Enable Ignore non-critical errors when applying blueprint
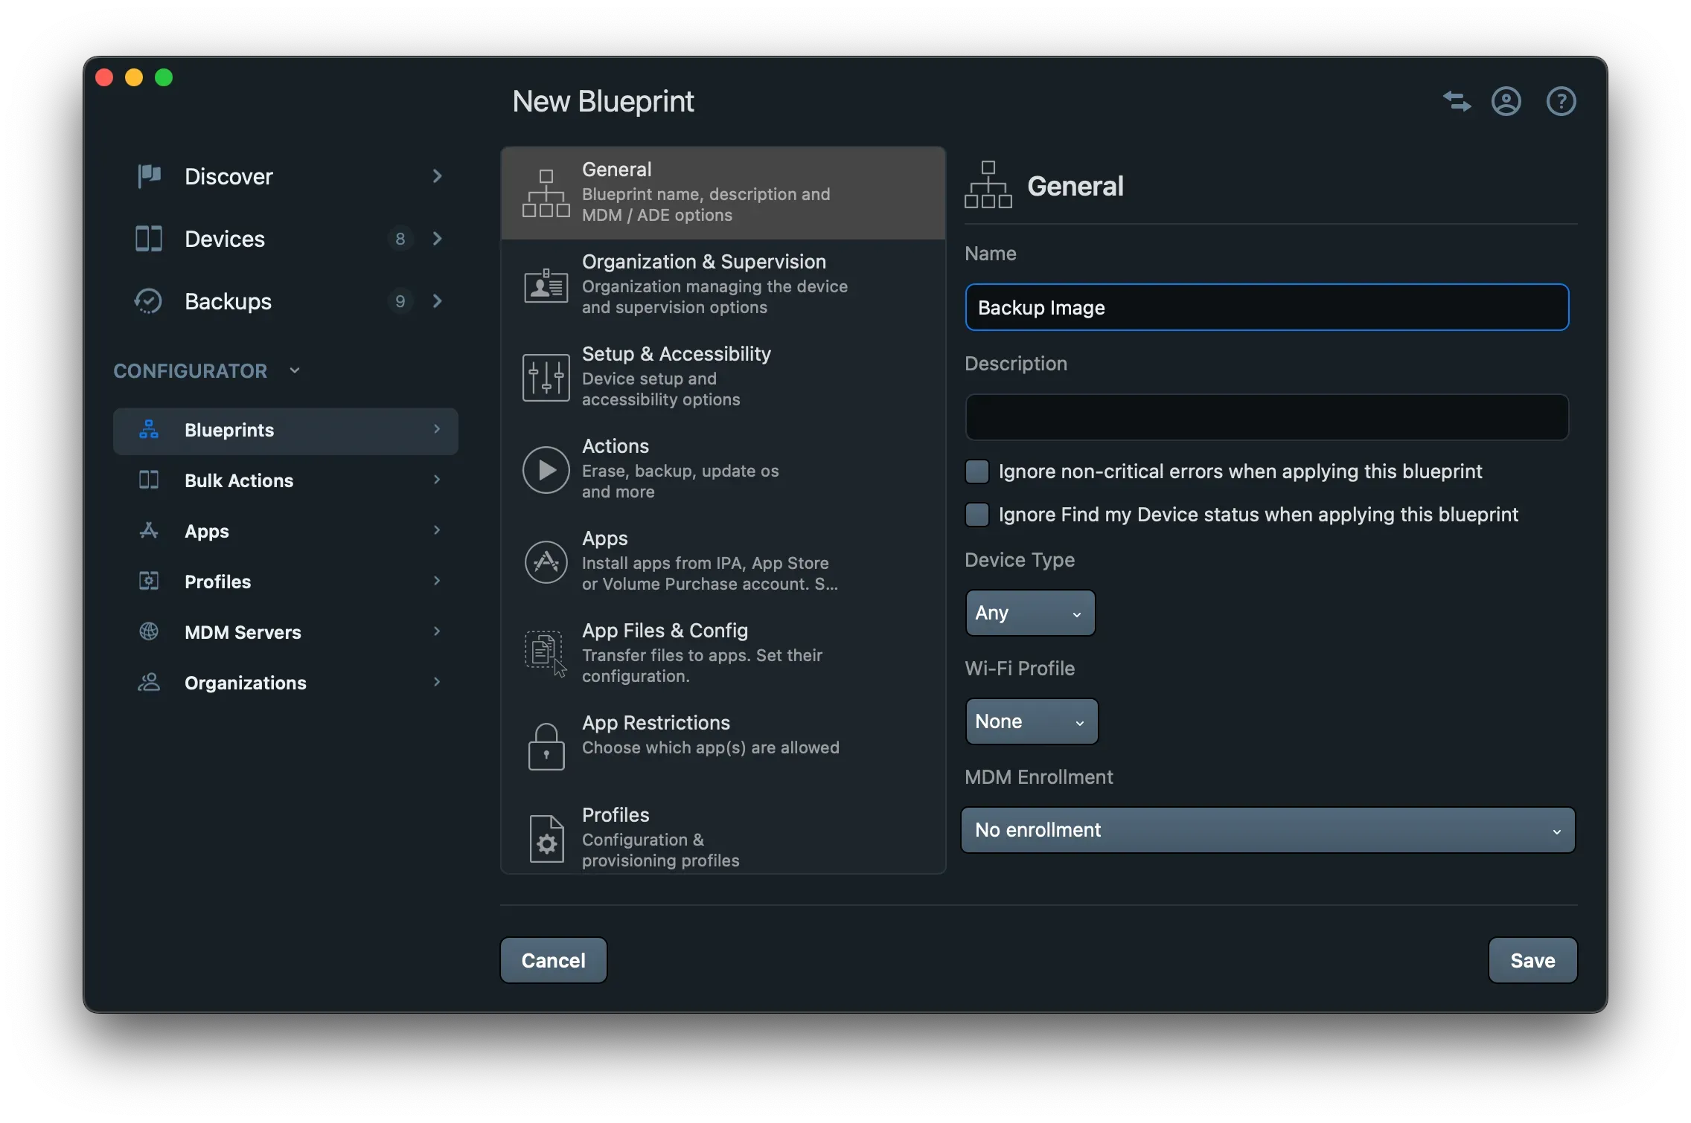1691x1123 pixels. [976, 471]
